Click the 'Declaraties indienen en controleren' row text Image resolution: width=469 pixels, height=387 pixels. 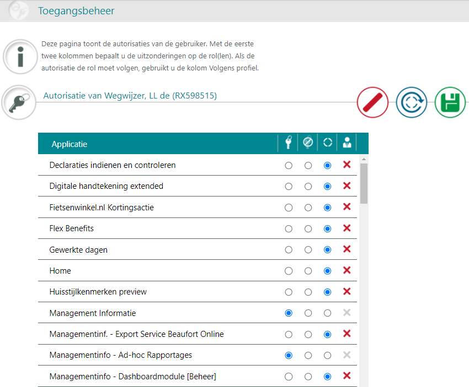(113, 165)
